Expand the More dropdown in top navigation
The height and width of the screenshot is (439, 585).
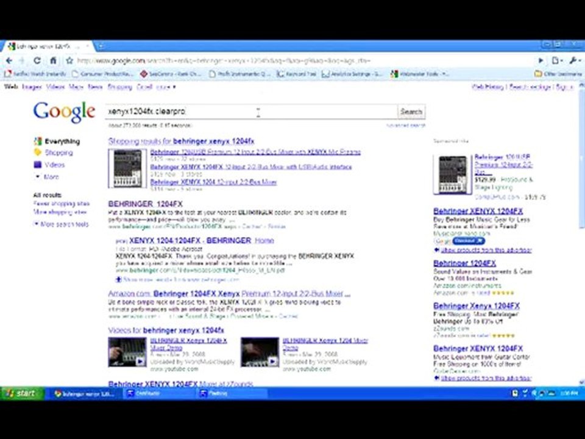coord(166,87)
